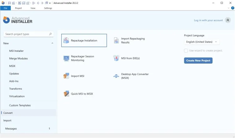Click Create New Project button

click(x=198, y=60)
